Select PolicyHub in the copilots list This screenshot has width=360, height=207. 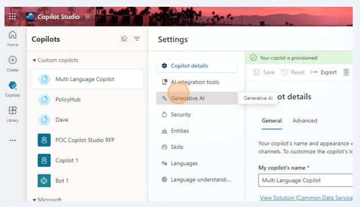(x=87, y=99)
